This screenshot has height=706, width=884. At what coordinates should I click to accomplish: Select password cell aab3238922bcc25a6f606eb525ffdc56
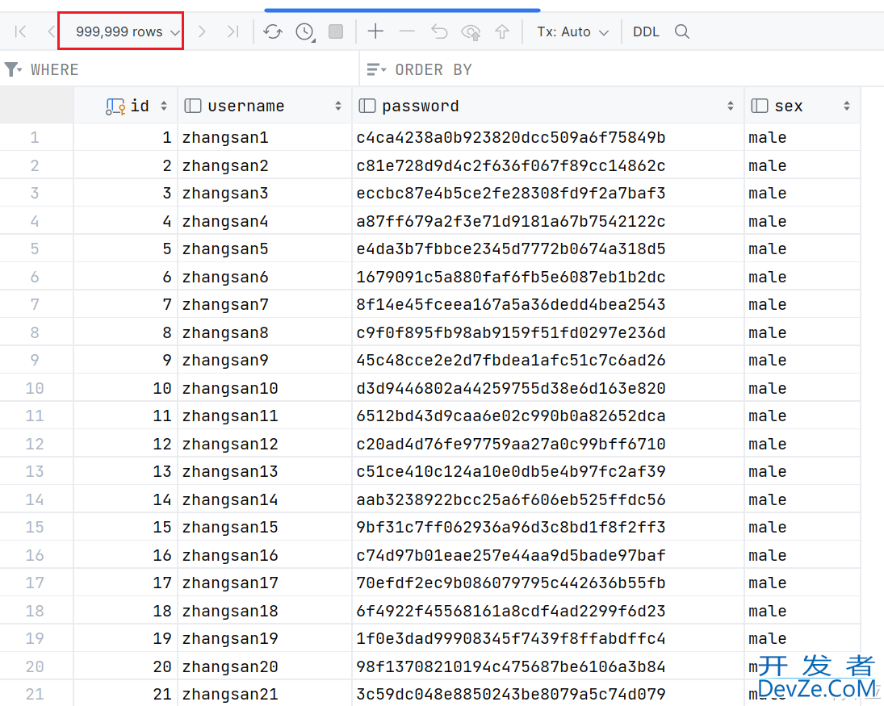coord(548,499)
